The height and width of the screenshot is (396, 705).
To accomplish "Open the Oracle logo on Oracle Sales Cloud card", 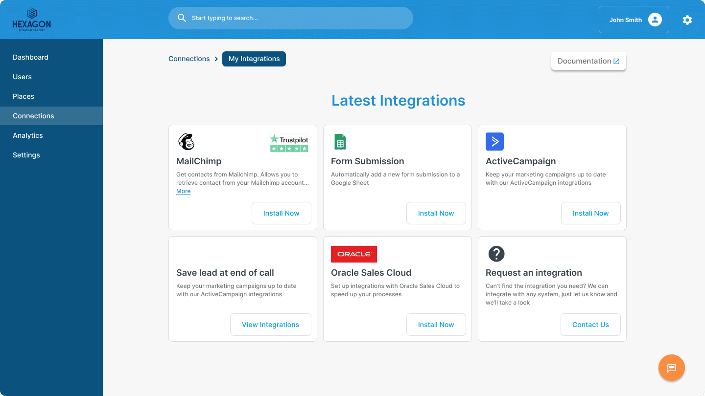I will coord(353,254).
